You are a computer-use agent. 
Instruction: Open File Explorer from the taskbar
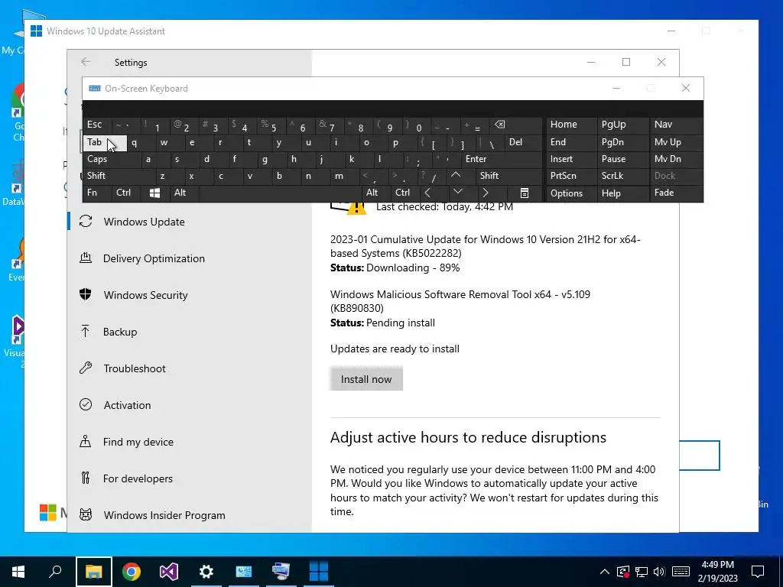(x=94, y=572)
